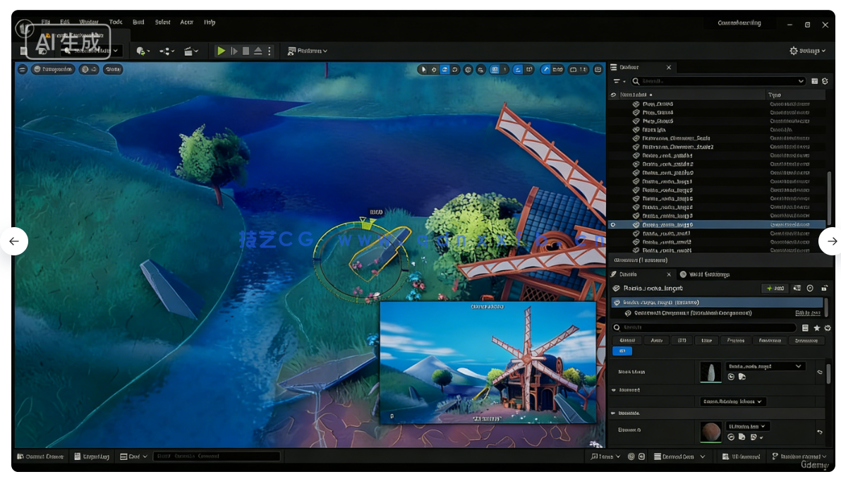Toggle the transform gizmo mode icon in viewport

coord(444,69)
